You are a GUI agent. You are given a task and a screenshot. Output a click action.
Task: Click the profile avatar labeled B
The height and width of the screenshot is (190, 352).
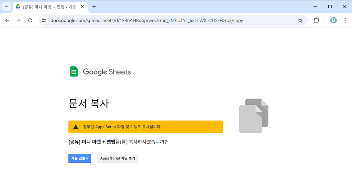[333, 20]
